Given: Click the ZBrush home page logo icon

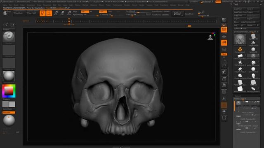Looking at the screenshot, I should point(5,13).
